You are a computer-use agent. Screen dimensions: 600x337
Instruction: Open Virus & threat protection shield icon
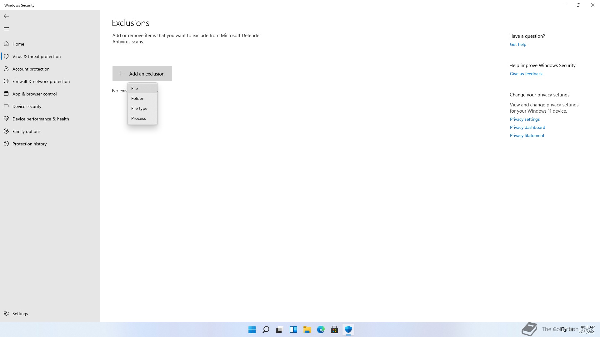(6, 56)
